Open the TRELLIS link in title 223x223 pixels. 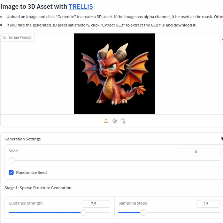(81, 7)
